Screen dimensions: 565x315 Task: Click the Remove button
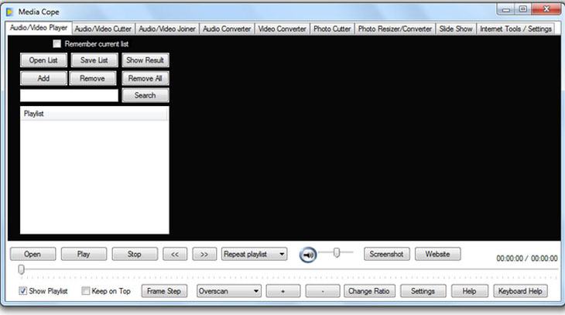(93, 78)
